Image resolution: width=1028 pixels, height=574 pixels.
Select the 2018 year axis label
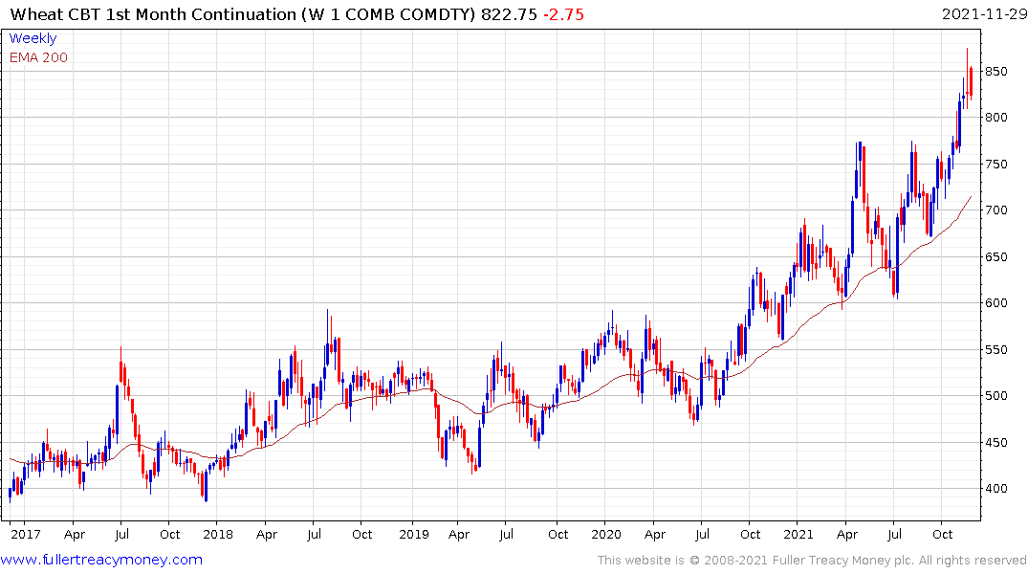coord(218,534)
